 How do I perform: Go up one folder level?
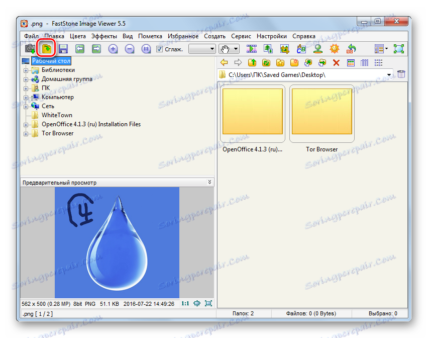tap(252, 62)
